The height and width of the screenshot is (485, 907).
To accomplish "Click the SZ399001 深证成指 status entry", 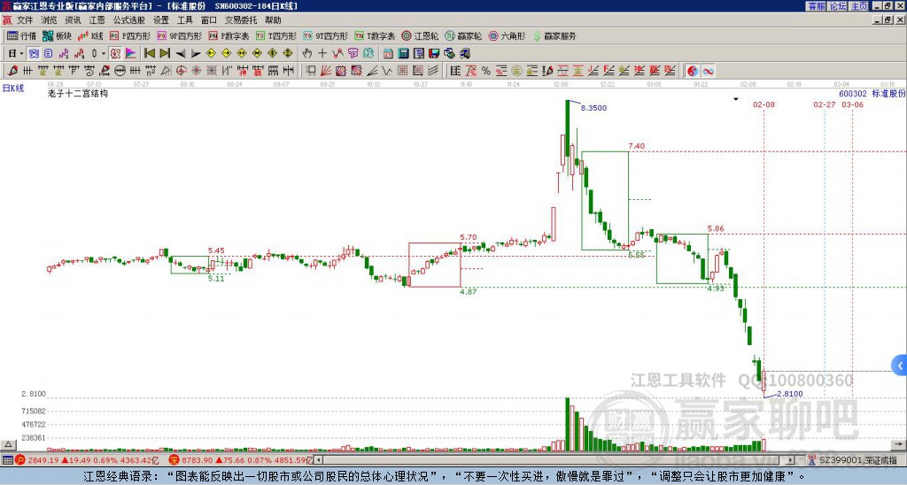I will click(x=857, y=460).
